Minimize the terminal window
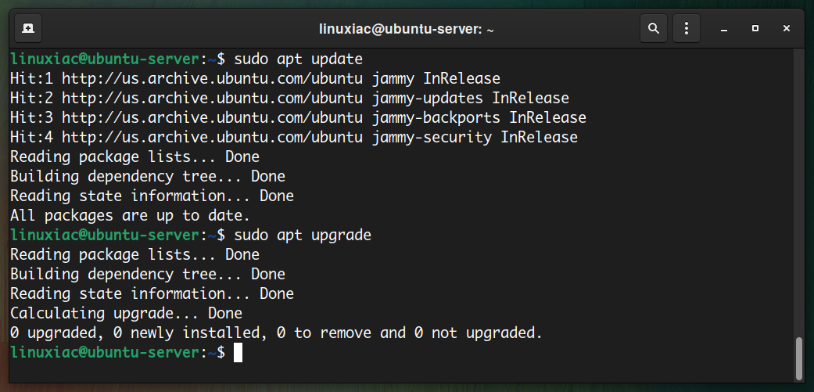Image resolution: width=814 pixels, height=392 pixels. (723, 29)
